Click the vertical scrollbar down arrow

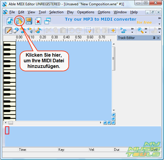(114, 110)
